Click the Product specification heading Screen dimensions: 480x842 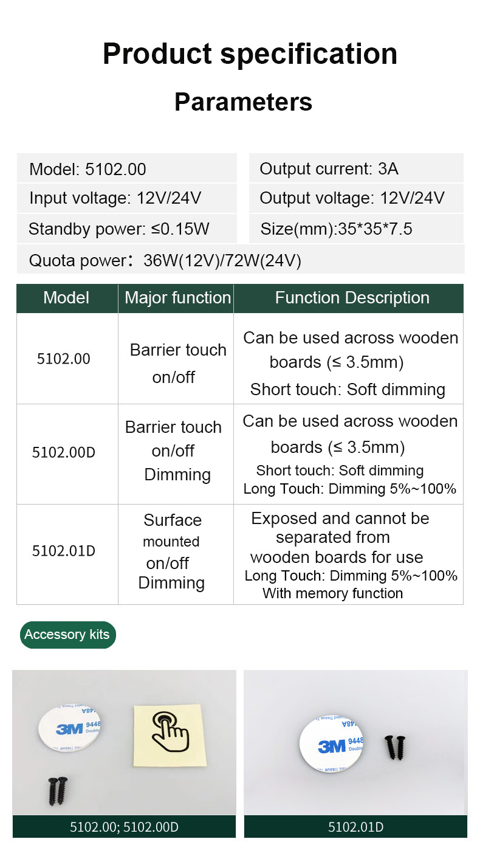250,53
